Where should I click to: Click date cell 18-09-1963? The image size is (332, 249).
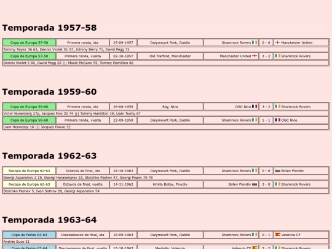click(123, 235)
